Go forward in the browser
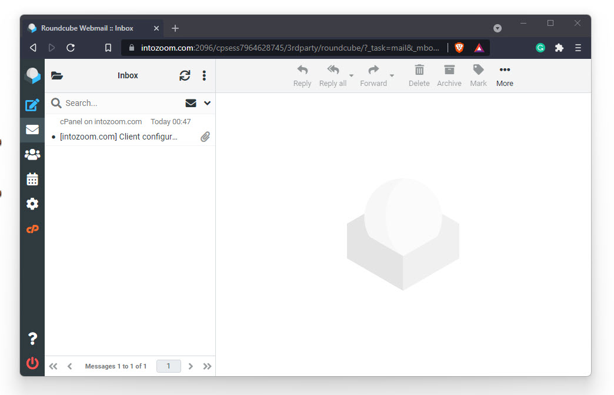The image size is (614, 395). pos(52,48)
